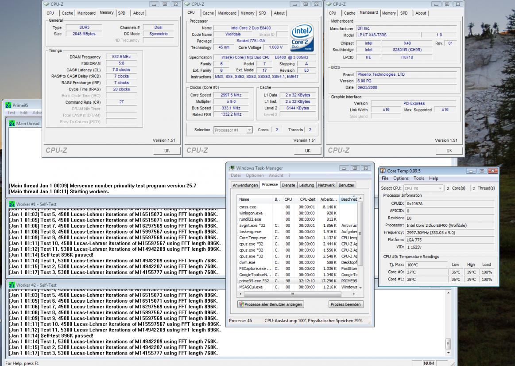Viewport: 515px width, 366px height.
Task: Open Netzwerk tab in Task-Manager
Action: pyautogui.click(x=326, y=185)
